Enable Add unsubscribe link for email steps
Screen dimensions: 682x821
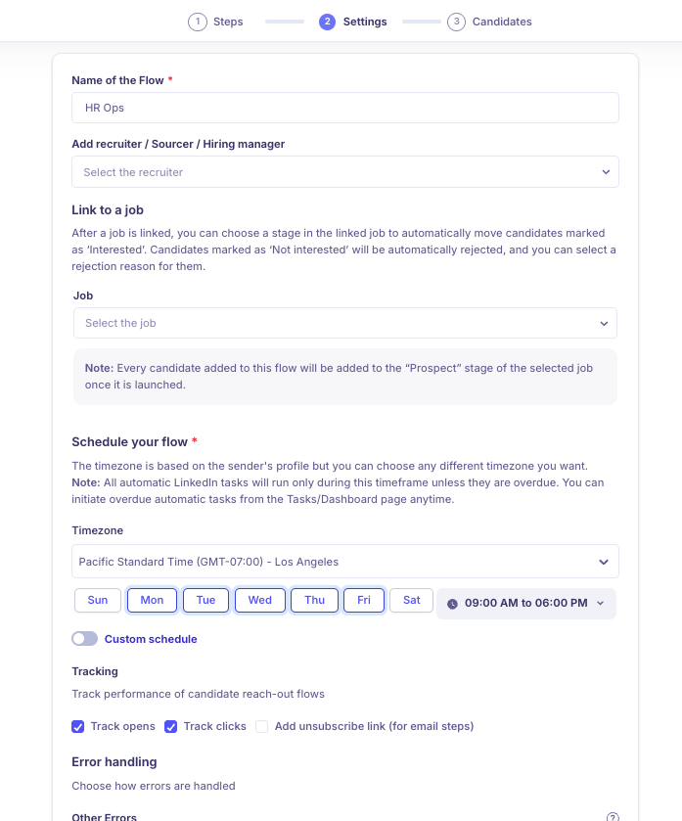click(261, 726)
